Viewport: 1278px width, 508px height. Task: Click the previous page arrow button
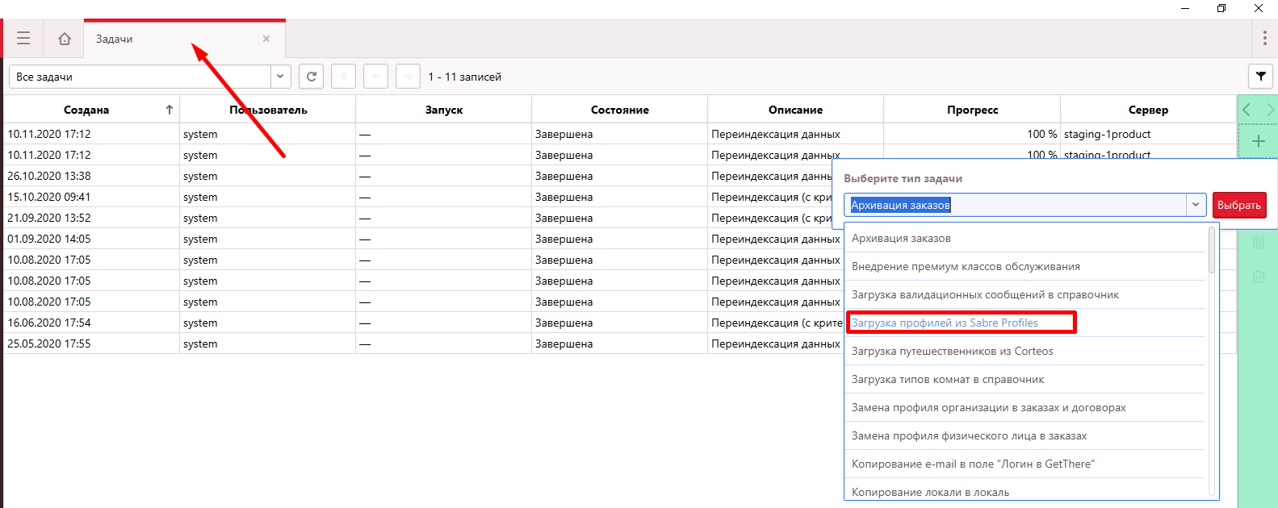(375, 77)
